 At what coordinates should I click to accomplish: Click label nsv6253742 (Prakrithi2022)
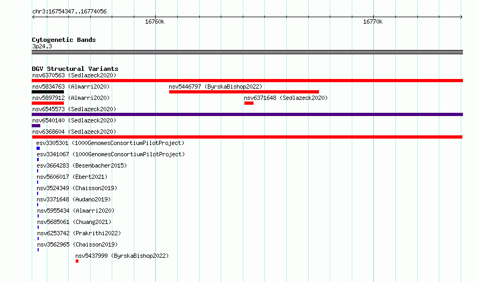[79, 233]
